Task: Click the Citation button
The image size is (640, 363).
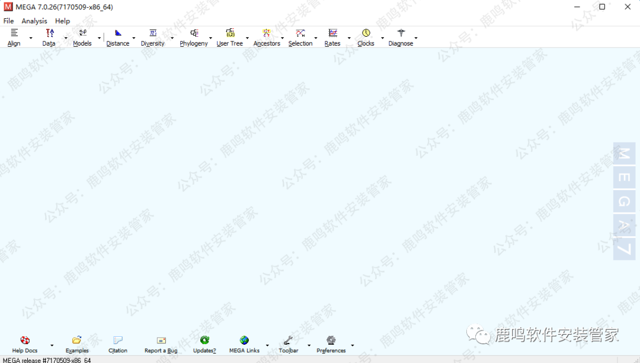Action: 118,344
